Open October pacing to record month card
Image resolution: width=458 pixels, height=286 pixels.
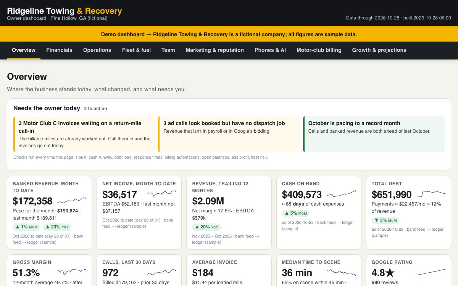[x=374, y=134]
